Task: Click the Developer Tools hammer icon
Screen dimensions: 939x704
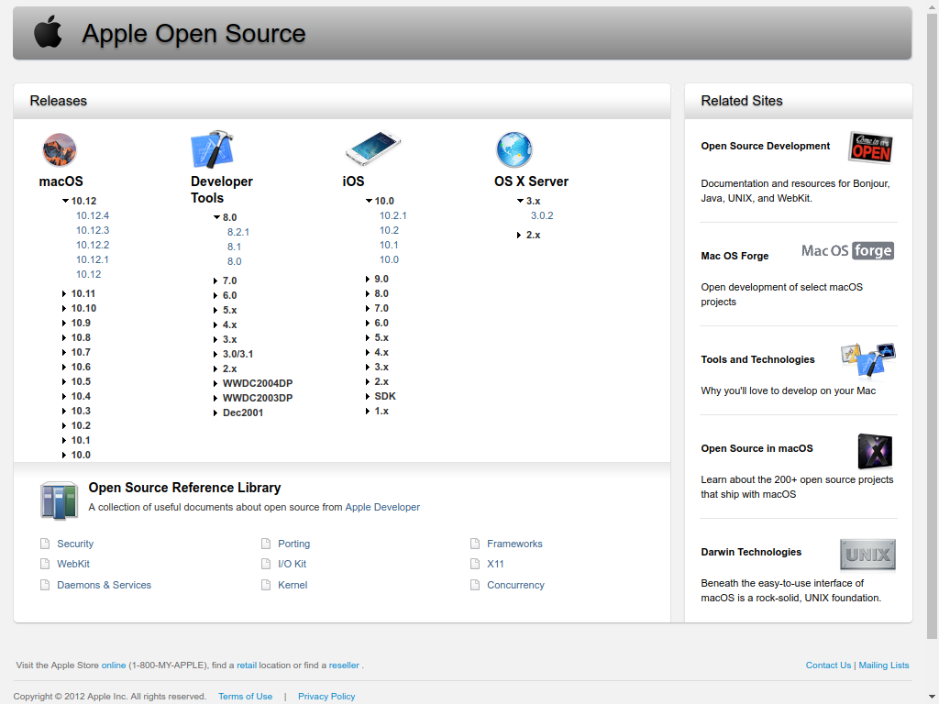Action: (212, 148)
